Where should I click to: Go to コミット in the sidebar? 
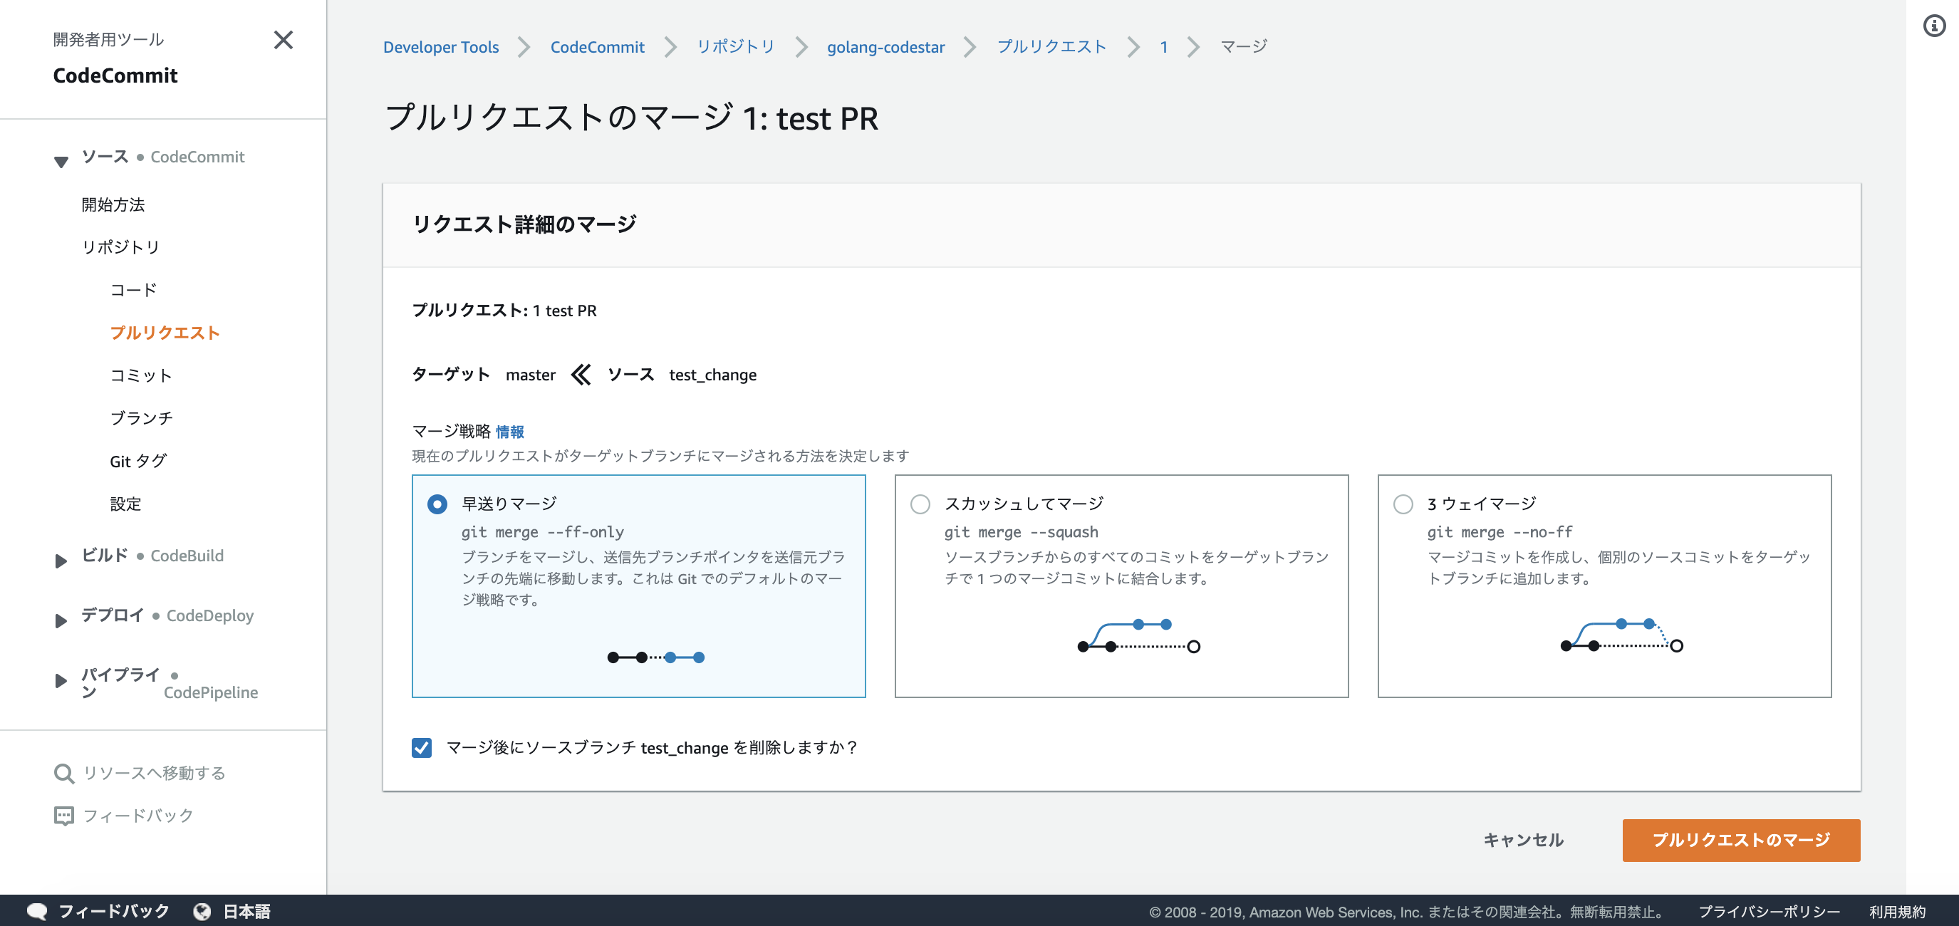[140, 375]
